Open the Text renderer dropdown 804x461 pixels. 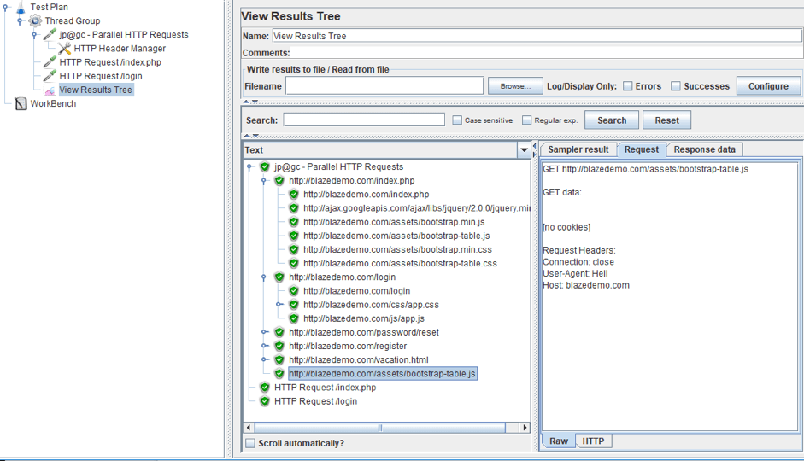[524, 150]
